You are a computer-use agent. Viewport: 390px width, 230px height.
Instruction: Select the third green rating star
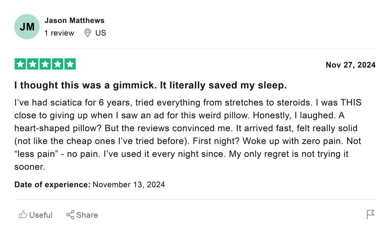(x=45, y=64)
